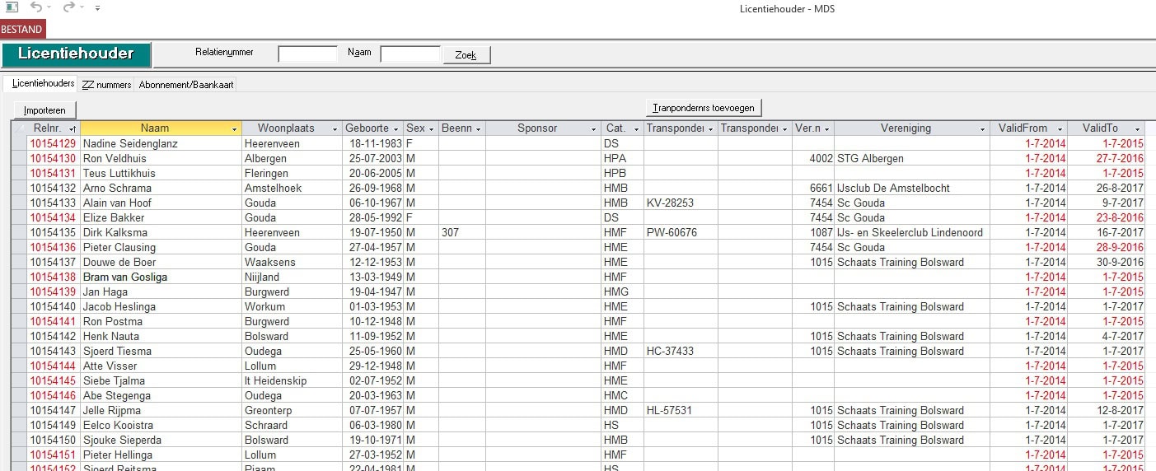Open the Customize Quick Access Toolbar arrow
This screenshot has width=1156, height=471.
pyautogui.click(x=98, y=8)
